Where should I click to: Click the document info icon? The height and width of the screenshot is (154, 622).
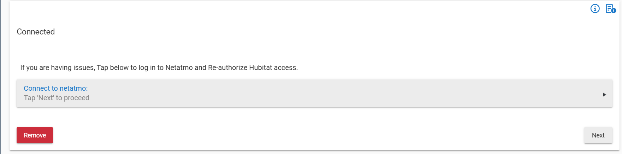[611, 8]
